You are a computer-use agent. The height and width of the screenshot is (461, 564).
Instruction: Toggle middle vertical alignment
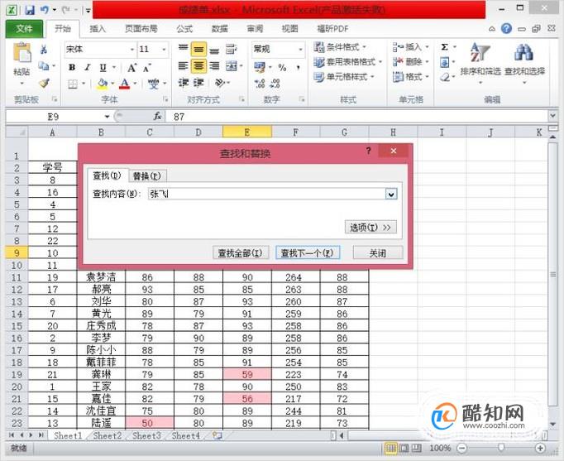[198, 50]
